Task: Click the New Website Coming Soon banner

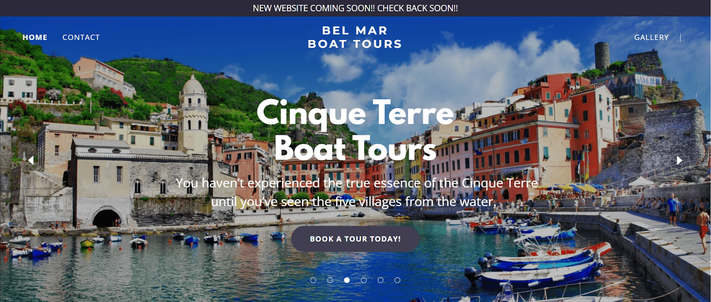Action: click(355, 8)
